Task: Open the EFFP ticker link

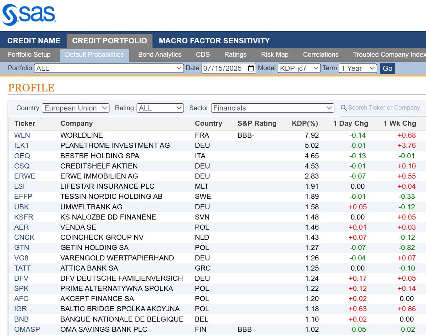Action: 23,197
